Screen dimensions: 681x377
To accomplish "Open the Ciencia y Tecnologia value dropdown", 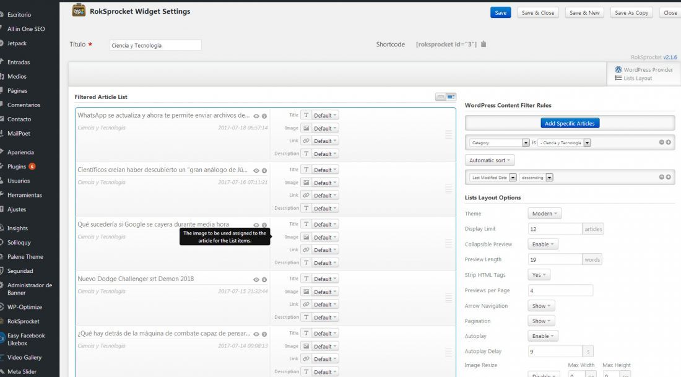I will pos(564,142).
